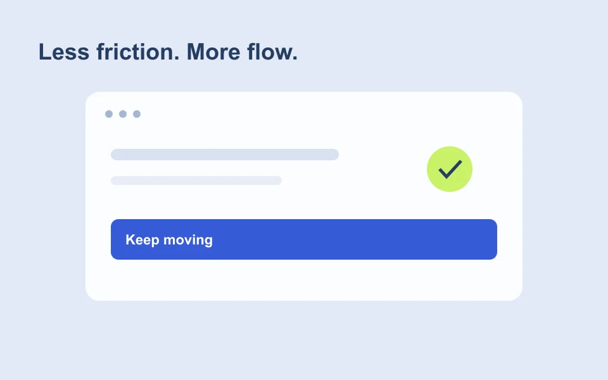Click the white card area below the blue button
Screen dimensions: 608x380
click(x=304, y=280)
